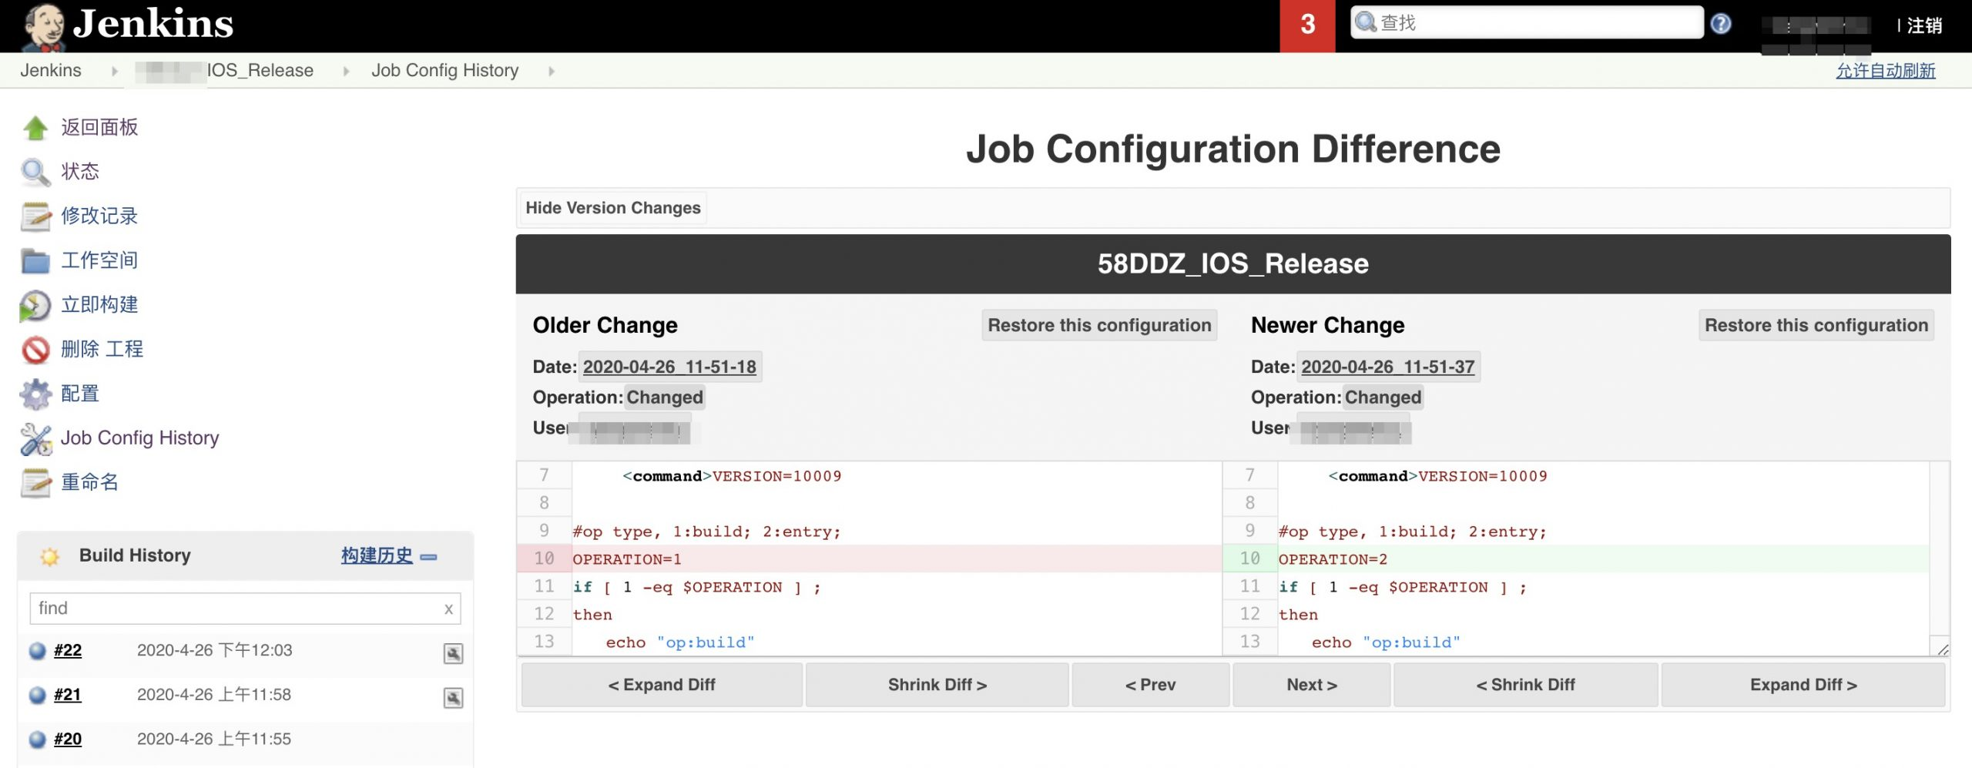Image resolution: width=1972 pixels, height=768 pixels.
Task: Restore the Older Change configuration
Action: pyautogui.click(x=1099, y=325)
